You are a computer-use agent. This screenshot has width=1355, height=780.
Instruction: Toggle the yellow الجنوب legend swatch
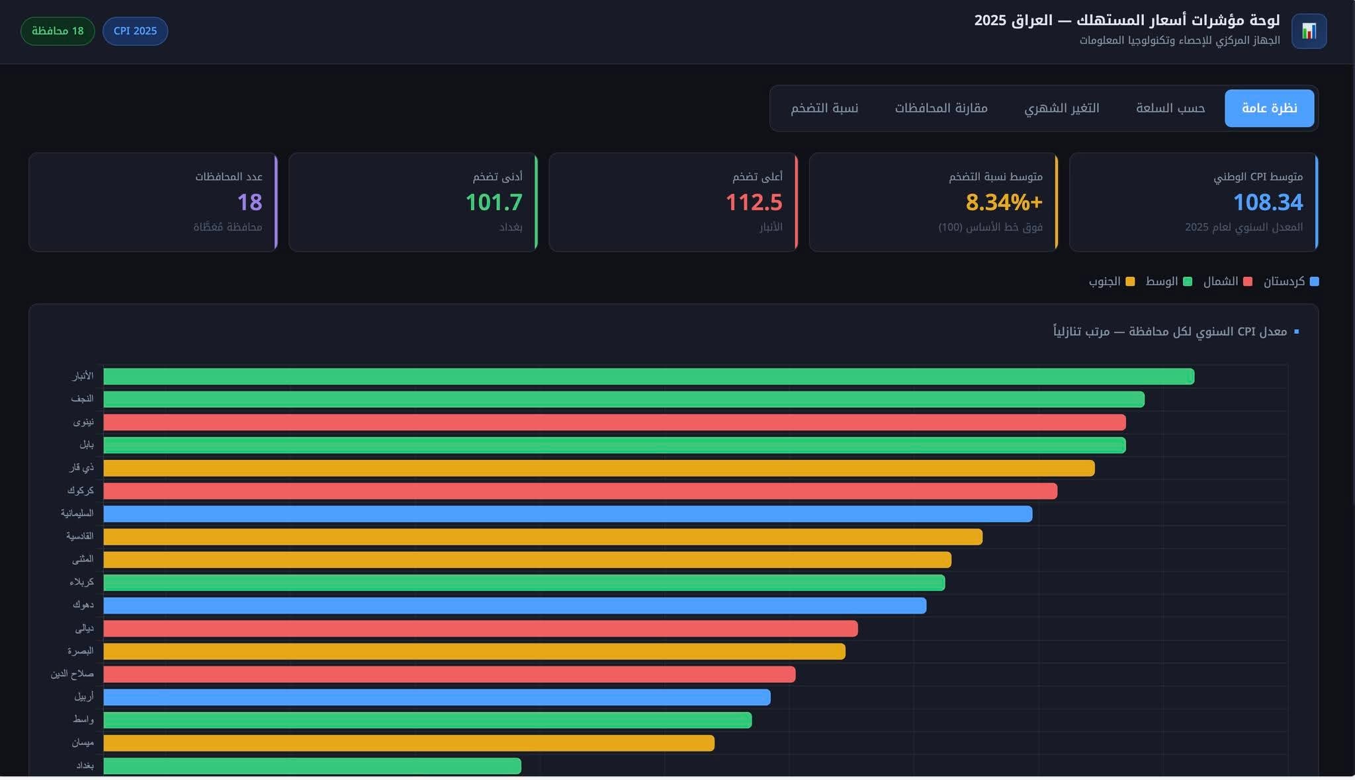[x=1130, y=282]
